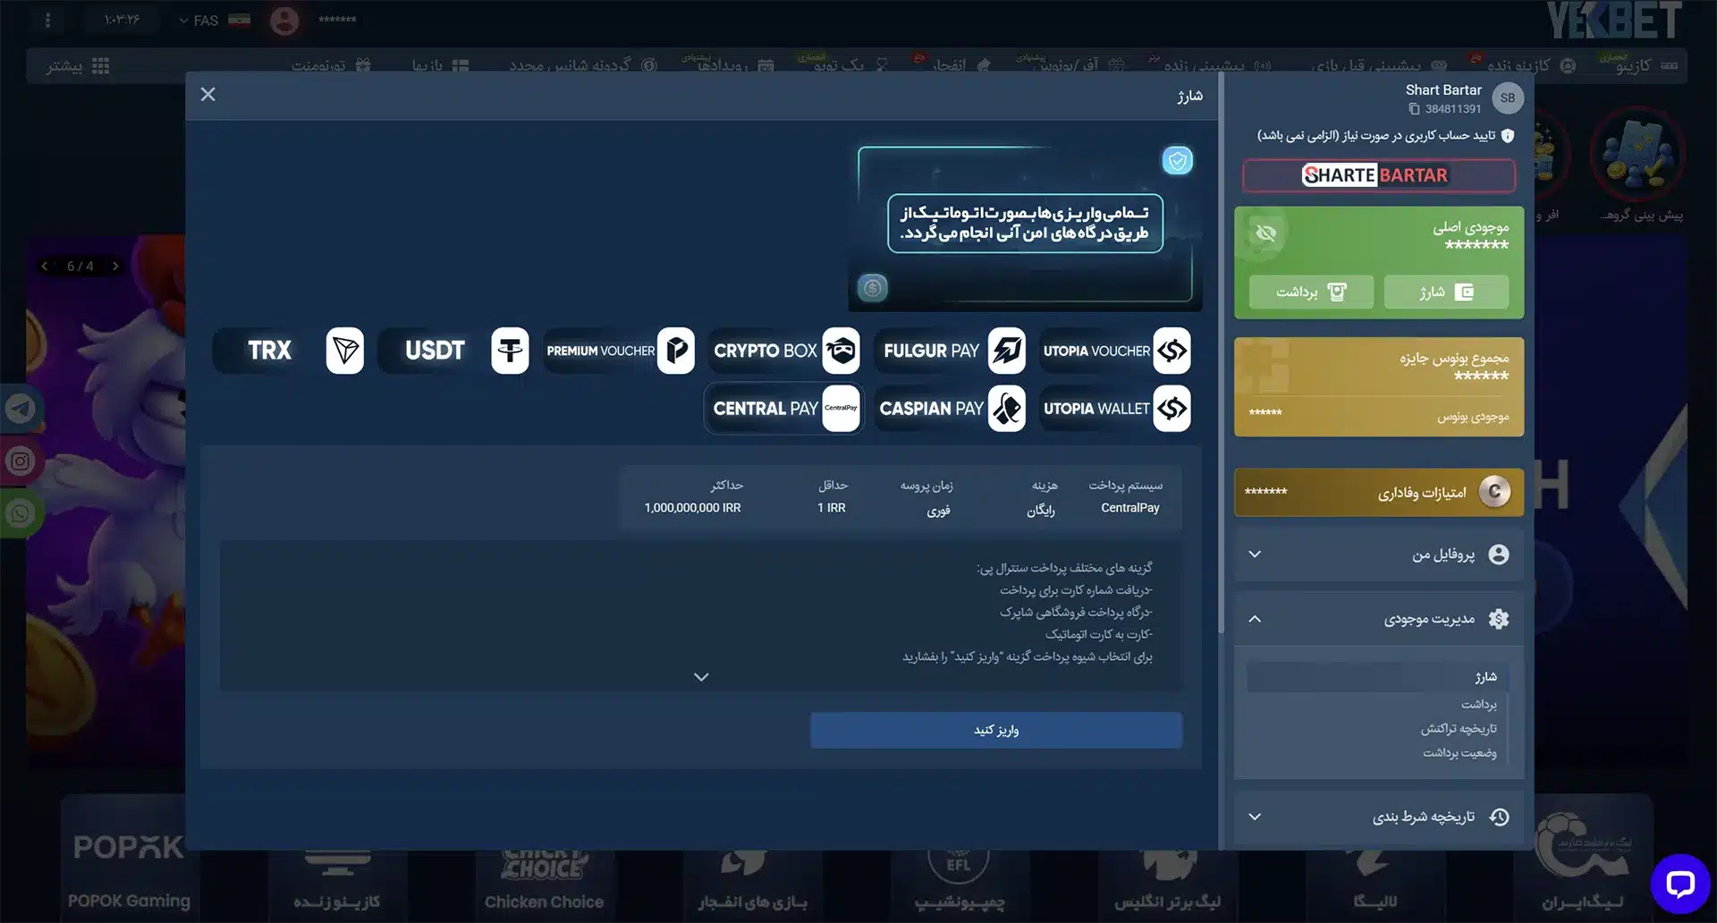Select Utopia Wallet payment method
Image resolution: width=1717 pixels, height=923 pixels.
coord(1115,409)
